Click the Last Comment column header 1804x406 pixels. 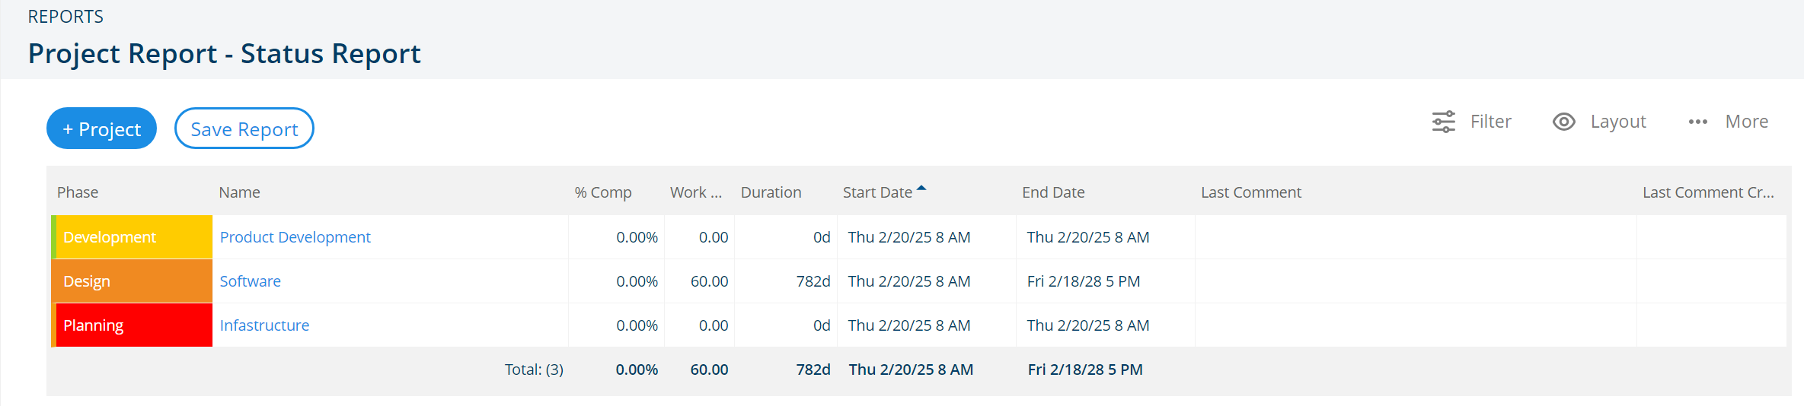click(1251, 192)
